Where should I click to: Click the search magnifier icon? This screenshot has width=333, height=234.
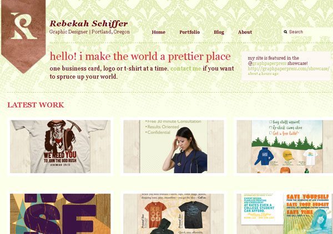285,32
